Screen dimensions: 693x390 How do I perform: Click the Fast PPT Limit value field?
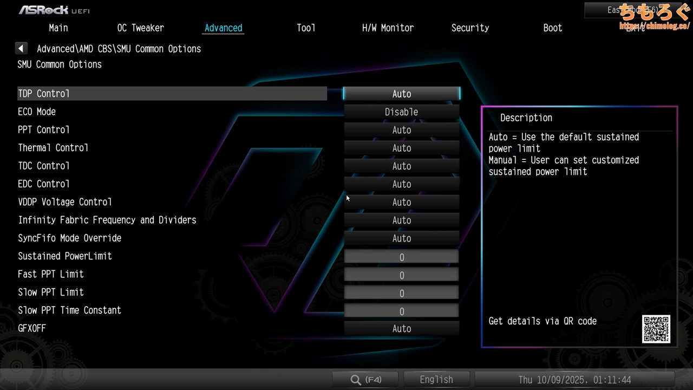click(401, 275)
